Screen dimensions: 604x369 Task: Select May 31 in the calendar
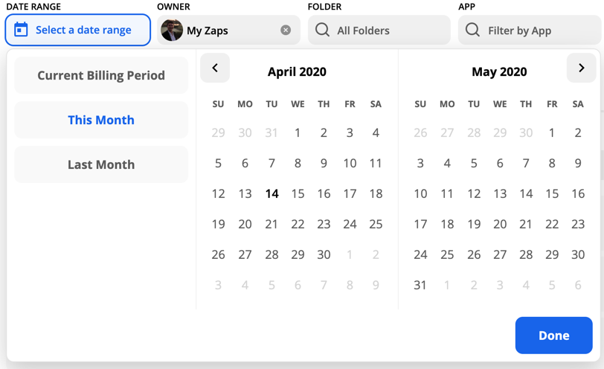(420, 285)
